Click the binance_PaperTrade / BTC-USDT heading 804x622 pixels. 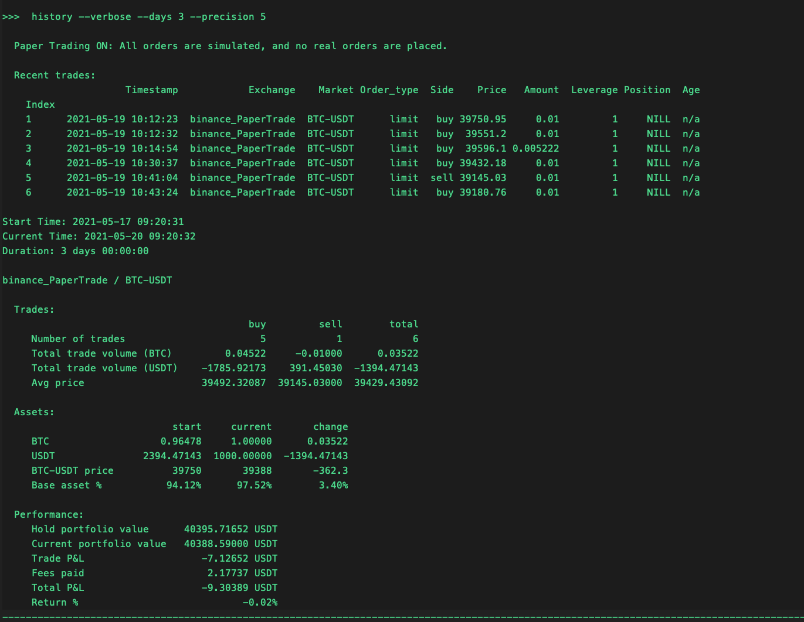[87, 281]
